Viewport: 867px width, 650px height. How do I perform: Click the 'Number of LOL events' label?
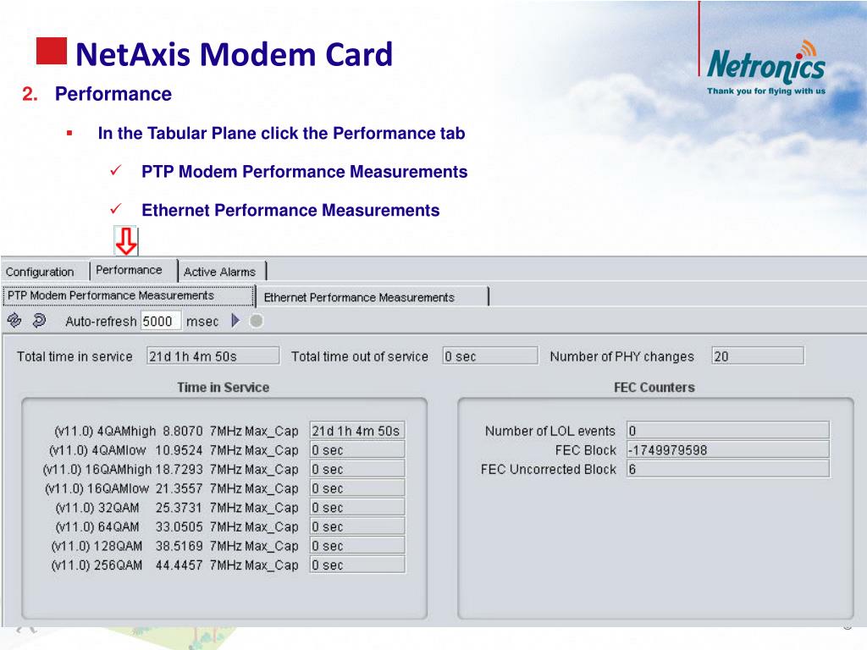(550, 431)
